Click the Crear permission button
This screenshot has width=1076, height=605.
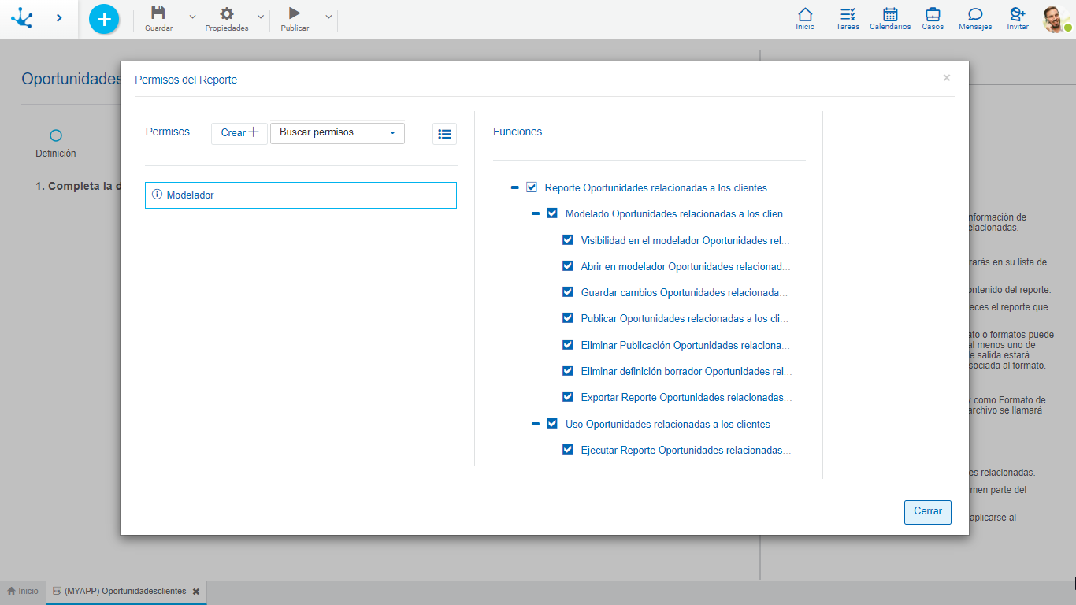239,133
